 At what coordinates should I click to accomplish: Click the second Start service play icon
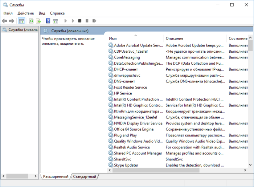[x=73, y=21]
